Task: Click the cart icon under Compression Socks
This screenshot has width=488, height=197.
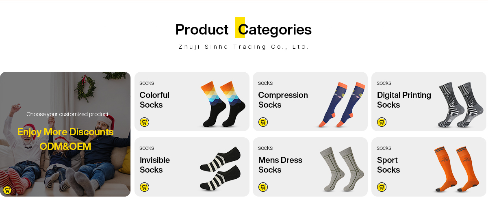Action: point(263,122)
